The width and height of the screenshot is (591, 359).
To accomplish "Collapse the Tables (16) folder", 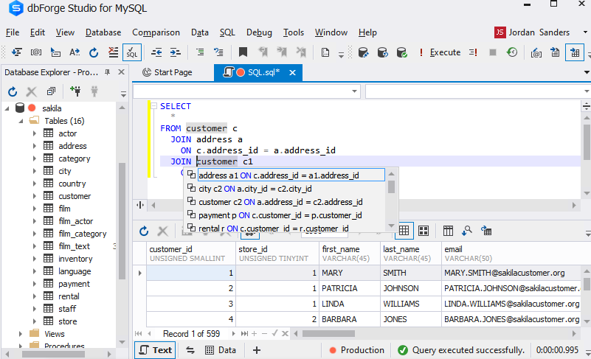I will 21,121.
